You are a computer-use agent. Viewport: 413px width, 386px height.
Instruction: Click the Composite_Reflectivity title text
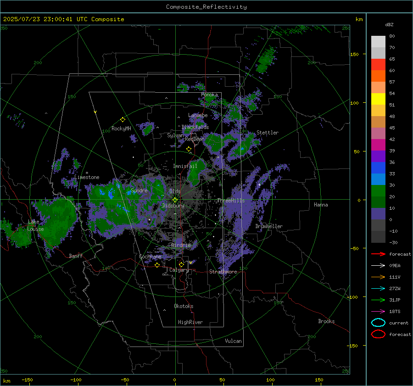click(206, 7)
